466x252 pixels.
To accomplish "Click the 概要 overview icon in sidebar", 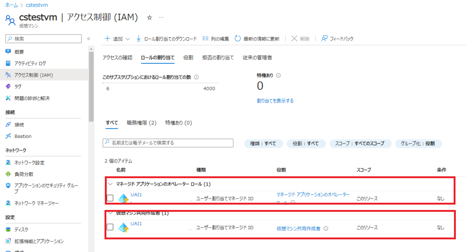I will tap(8, 52).
